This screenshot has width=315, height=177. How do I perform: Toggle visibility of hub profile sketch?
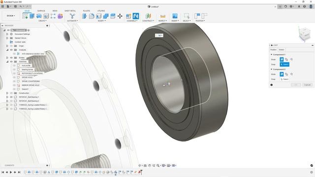click(x=14, y=65)
